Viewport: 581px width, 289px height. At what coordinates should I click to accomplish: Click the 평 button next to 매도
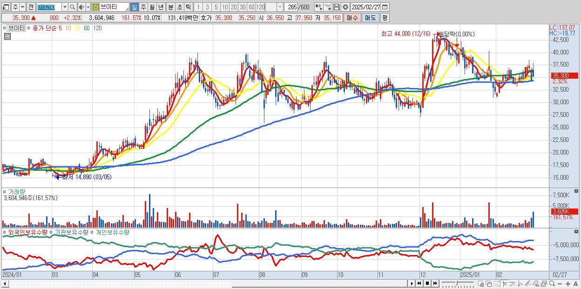click(x=385, y=18)
